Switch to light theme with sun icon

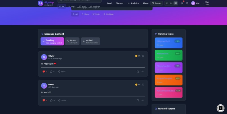[167, 3]
